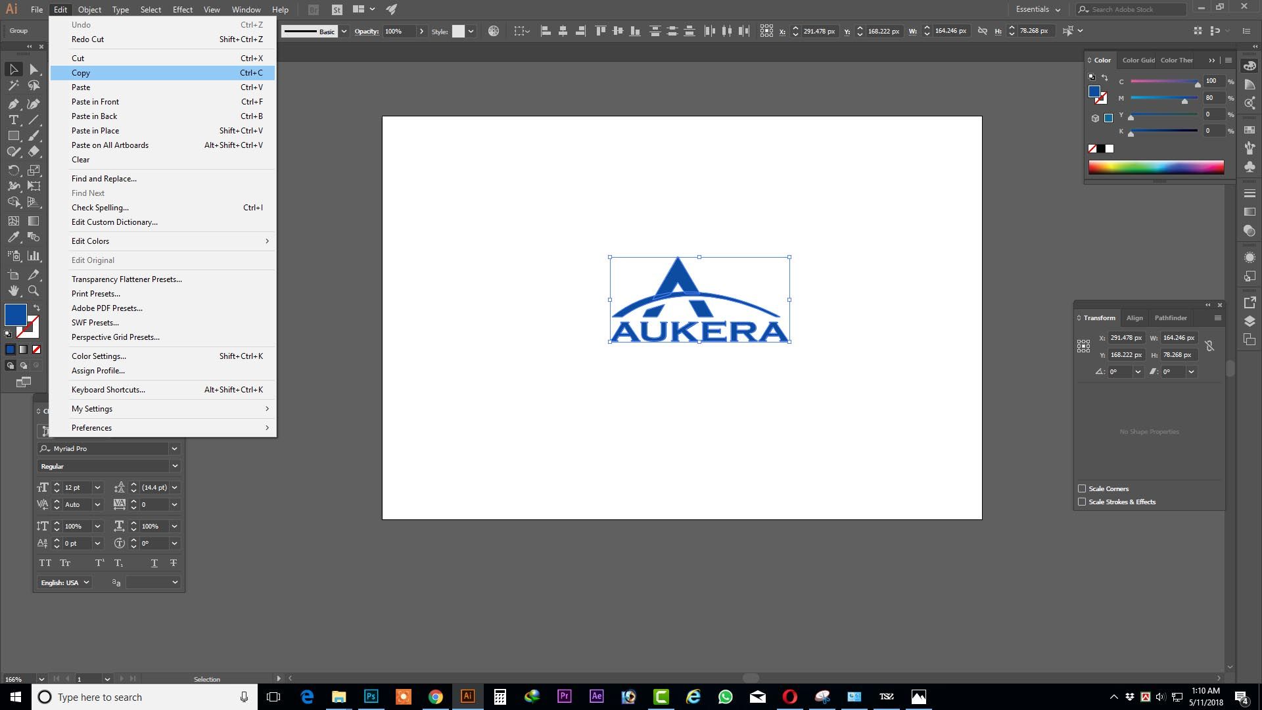Select the Type tool

tap(13, 120)
